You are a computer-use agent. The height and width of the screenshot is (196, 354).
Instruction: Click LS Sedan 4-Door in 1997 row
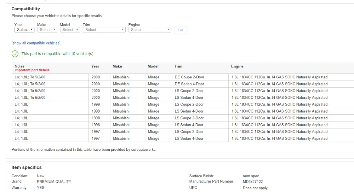189,138
